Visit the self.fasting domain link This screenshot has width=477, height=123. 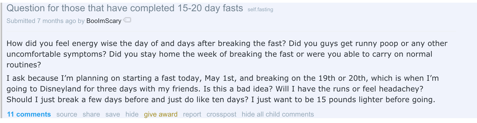tap(260, 10)
